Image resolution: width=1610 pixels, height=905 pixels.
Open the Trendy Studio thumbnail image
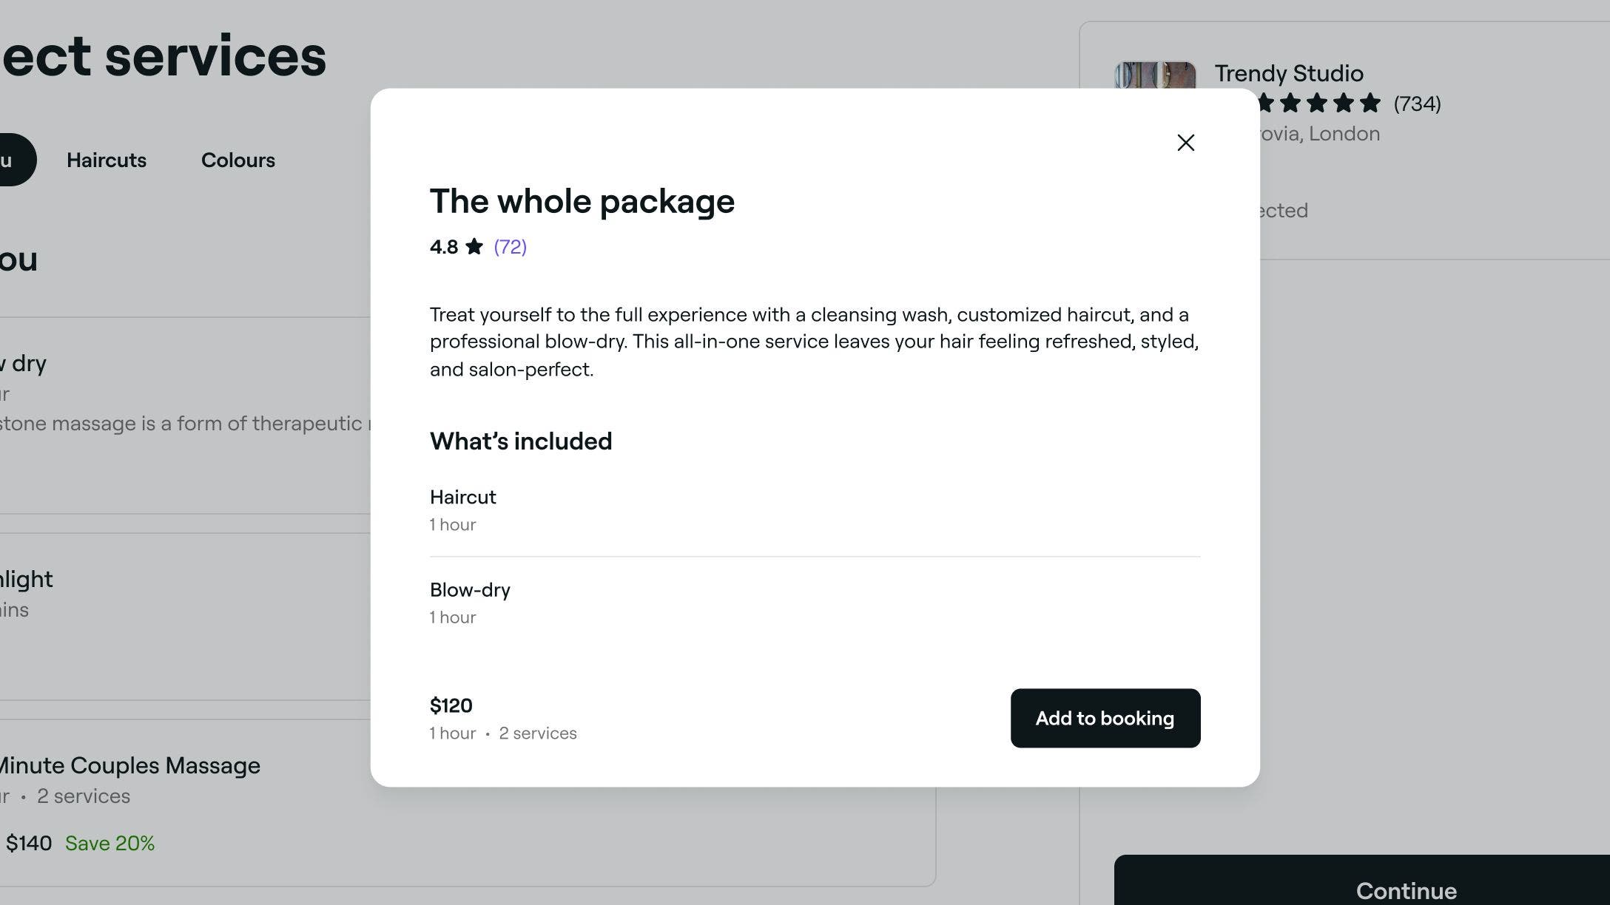pos(1155,75)
